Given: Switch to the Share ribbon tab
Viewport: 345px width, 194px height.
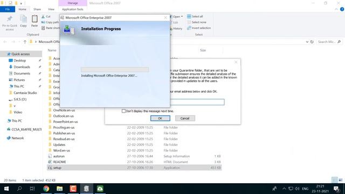Looking at the screenshot, I should 37,9.
